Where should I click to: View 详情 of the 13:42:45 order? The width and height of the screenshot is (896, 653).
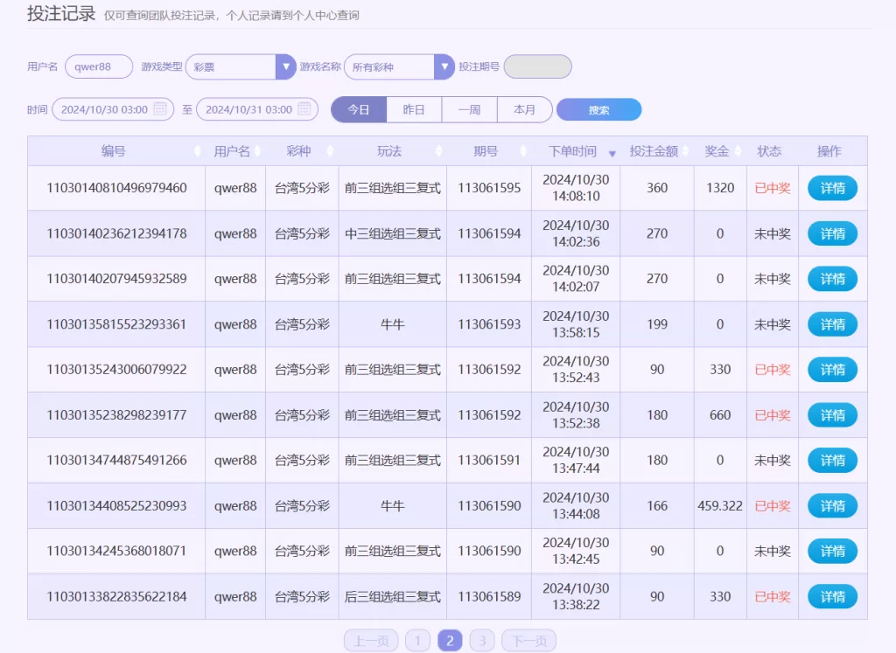point(833,551)
